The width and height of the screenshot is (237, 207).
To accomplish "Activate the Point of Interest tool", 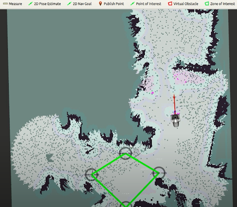I will click(x=146, y=4).
